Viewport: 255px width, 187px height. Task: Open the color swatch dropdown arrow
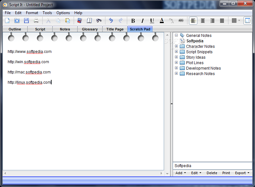tap(239, 21)
